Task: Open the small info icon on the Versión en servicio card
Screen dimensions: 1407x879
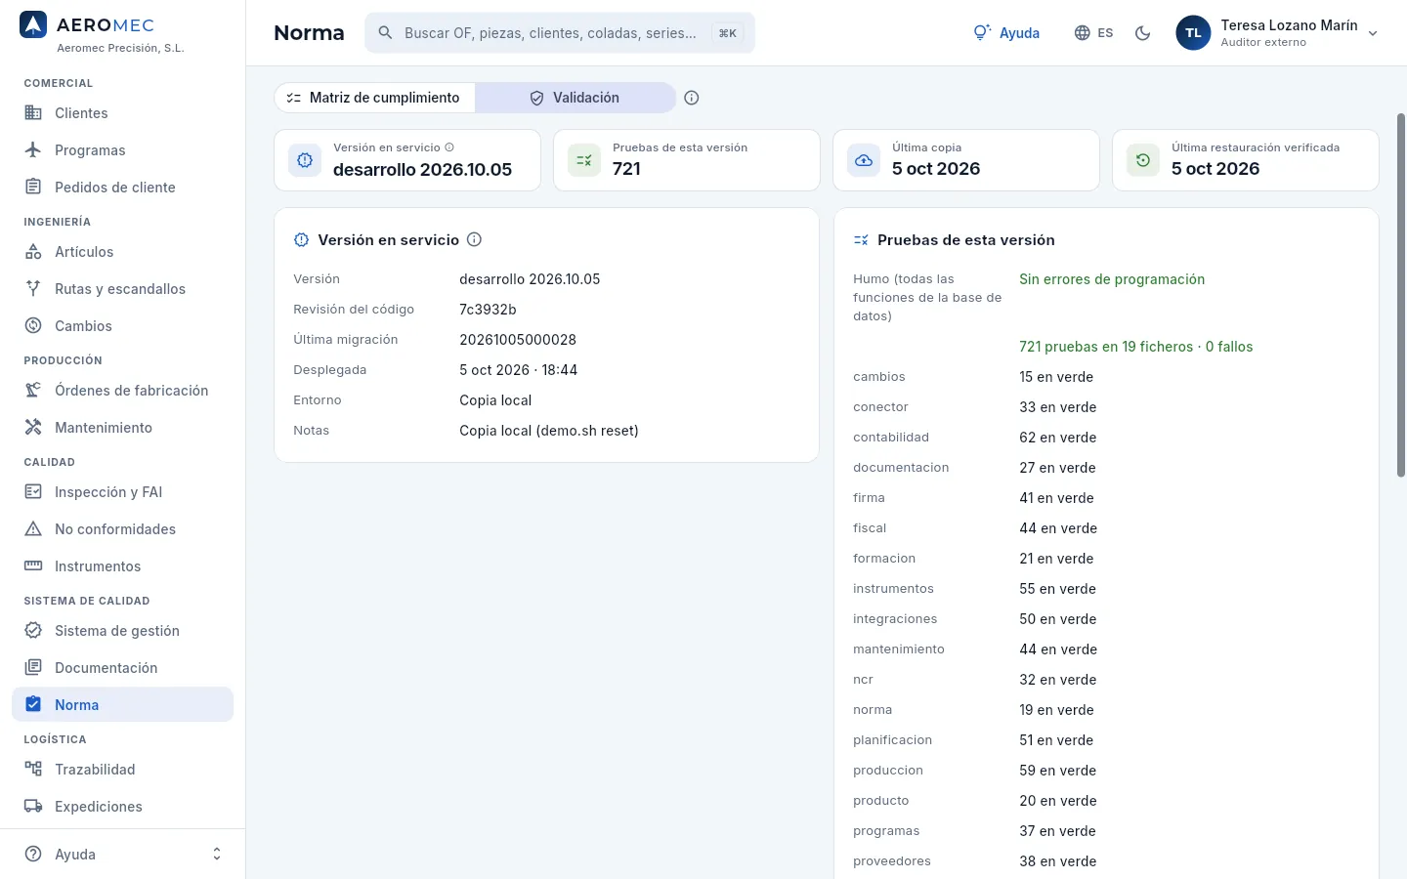Action: tap(449, 147)
